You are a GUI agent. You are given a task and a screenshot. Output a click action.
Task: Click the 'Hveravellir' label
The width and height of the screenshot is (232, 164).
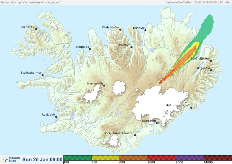tap(95, 84)
